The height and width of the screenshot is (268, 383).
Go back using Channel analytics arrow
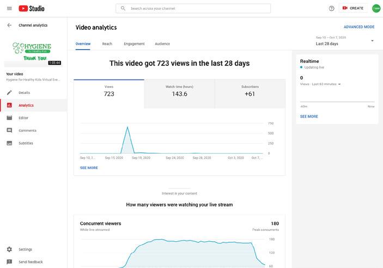[9, 25]
